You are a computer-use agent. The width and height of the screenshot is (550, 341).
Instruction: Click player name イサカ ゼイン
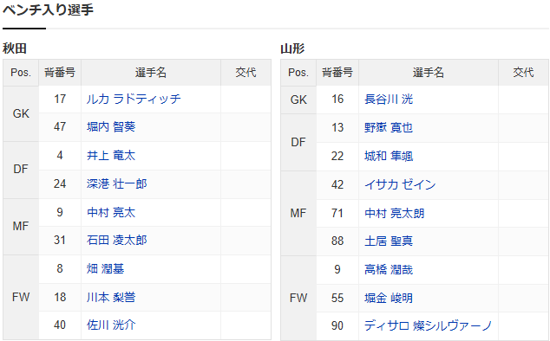tap(400, 184)
